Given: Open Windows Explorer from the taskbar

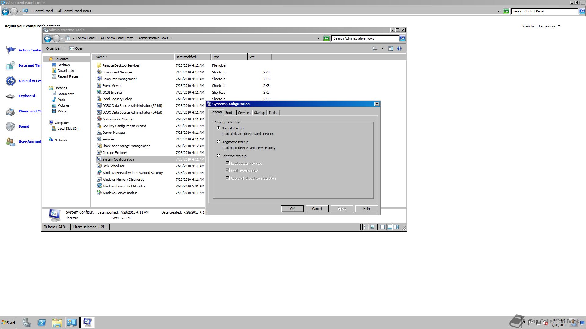Looking at the screenshot, I should [x=57, y=323].
